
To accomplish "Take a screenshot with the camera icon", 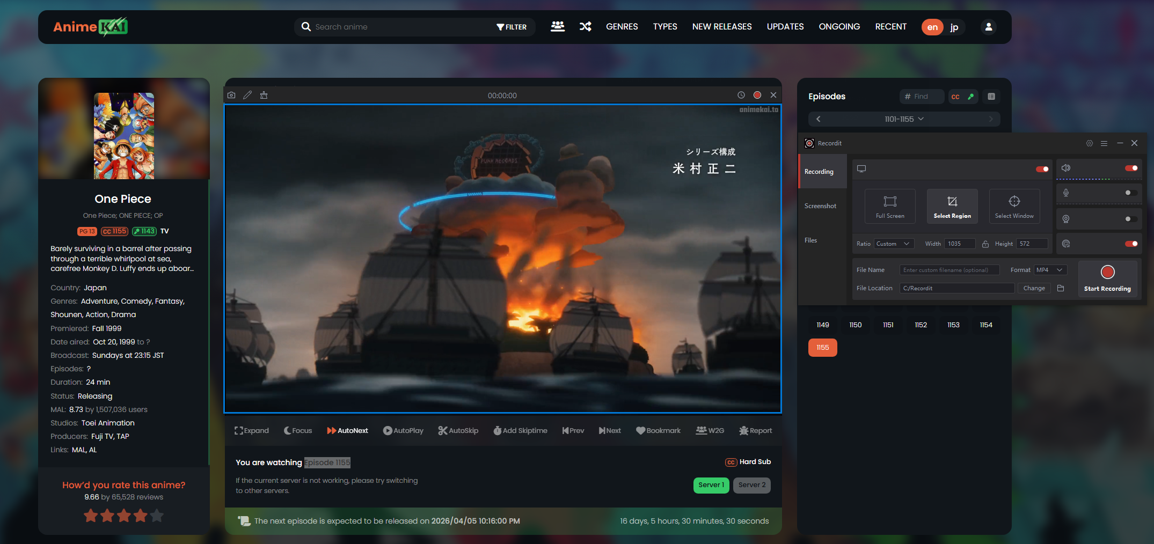I will tap(231, 95).
